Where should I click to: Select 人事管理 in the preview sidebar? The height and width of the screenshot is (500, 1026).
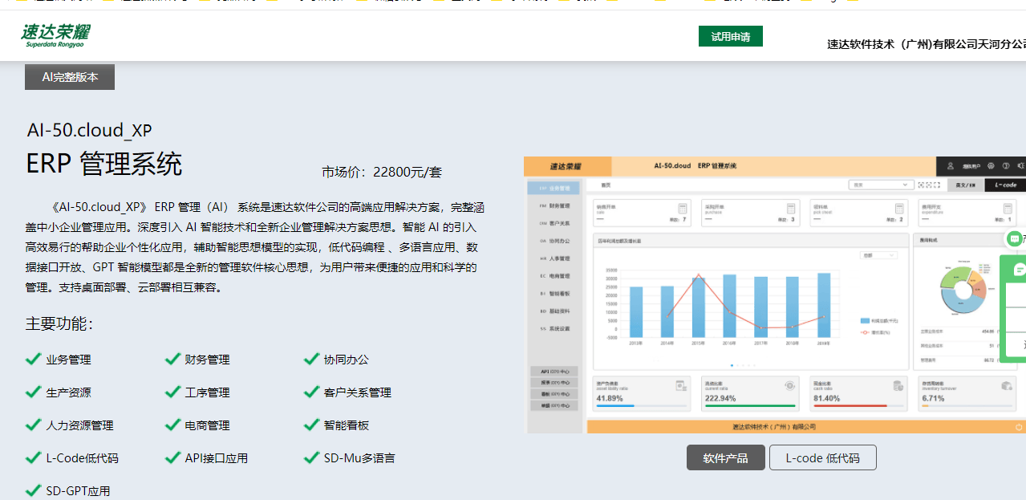pos(554,258)
